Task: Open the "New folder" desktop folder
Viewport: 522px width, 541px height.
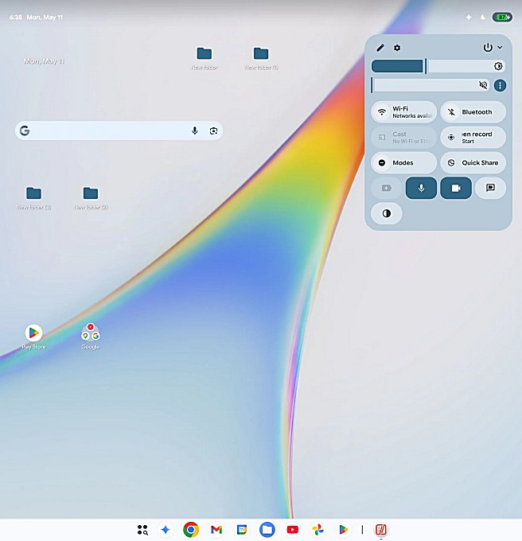Action: click(205, 58)
